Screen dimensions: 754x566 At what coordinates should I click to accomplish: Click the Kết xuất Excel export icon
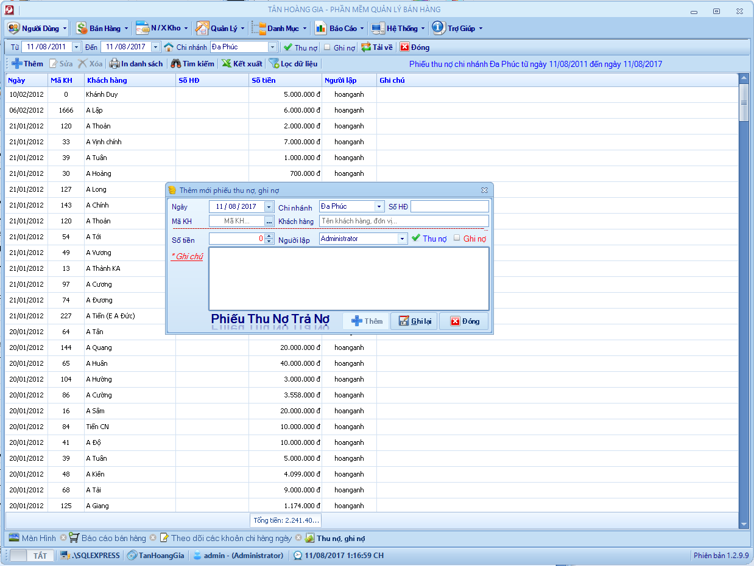pyautogui.click(x=226, y=63)
